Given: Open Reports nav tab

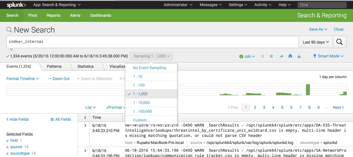Looking at the screenshot, I should pos(54,15).
